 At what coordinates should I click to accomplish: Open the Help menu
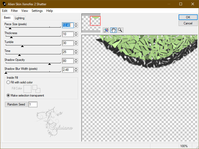click(x=49, y=11)
